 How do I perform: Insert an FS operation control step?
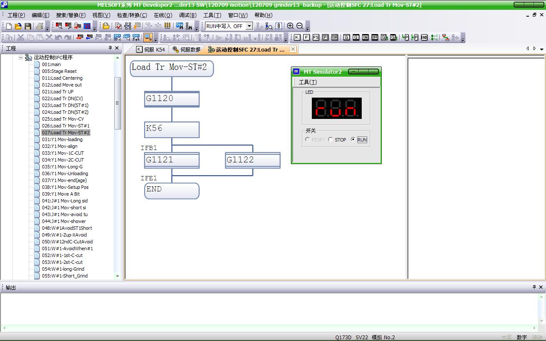click(x=316, y=38)
